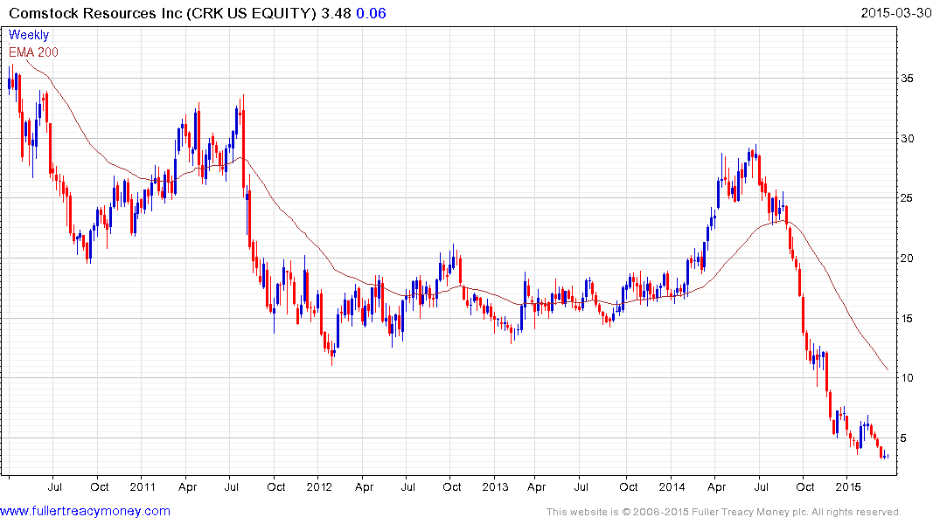Click the 2014 x-axis label

coord(672,486)
